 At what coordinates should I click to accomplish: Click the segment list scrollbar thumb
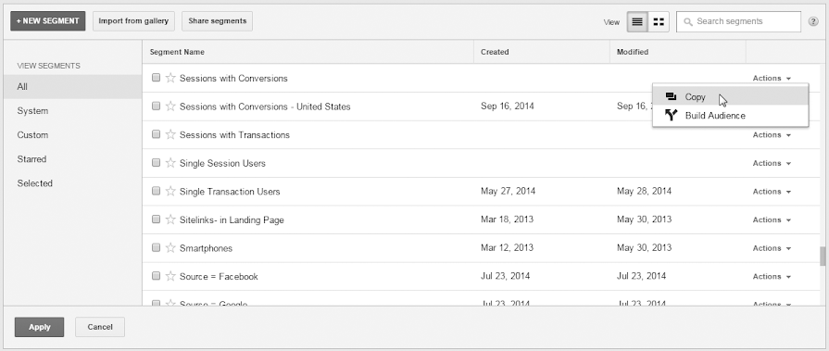click(x=823, y=257)
